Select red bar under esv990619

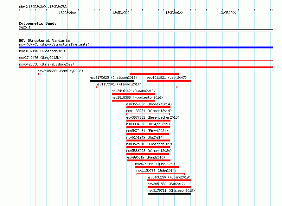[149, 160]
